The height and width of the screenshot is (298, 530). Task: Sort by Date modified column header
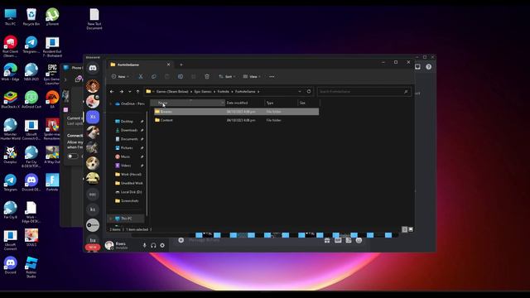[x=245, y=103]
